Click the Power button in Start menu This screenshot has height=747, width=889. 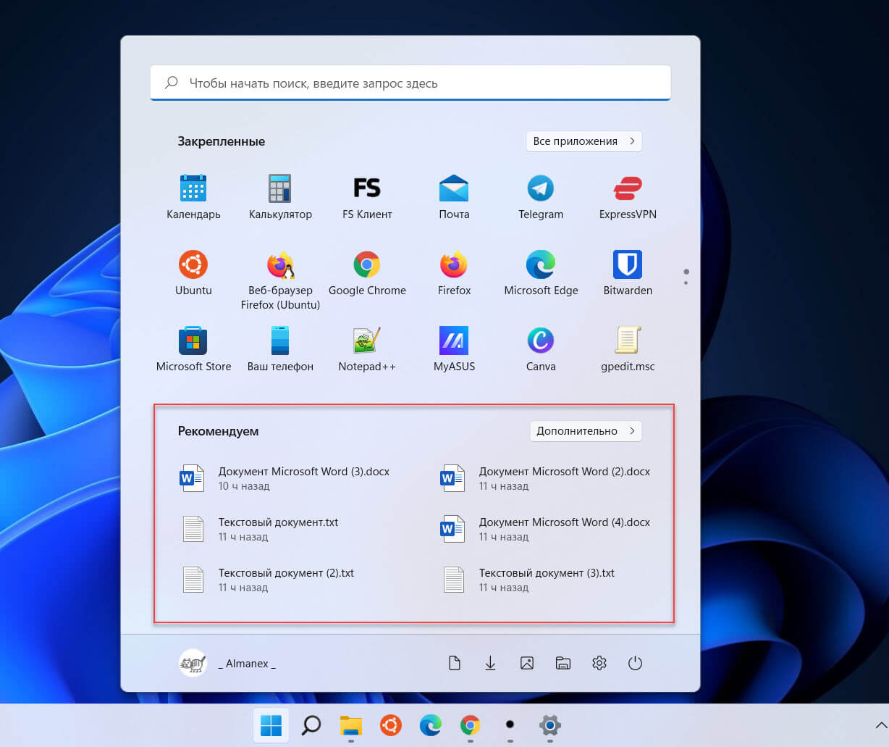(x=635, y=663)
